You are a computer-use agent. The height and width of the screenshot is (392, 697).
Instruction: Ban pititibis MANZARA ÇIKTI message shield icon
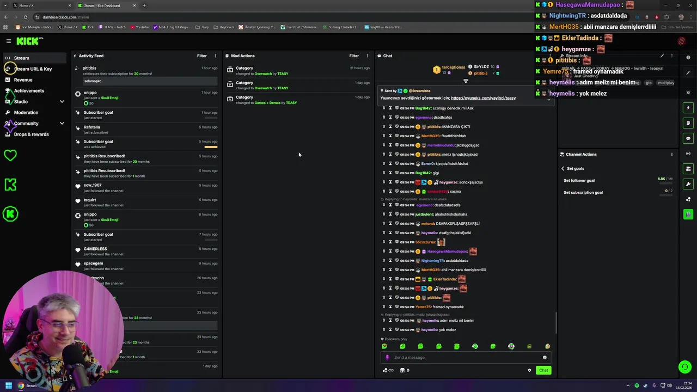click(396, 126)
